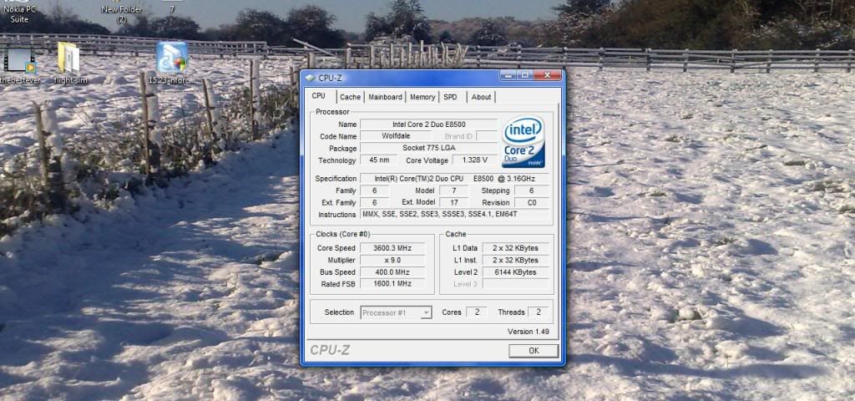This screenshot has width=855, height=401.
Task: Minimize the CPU-Z window
Action: (509, 76)
